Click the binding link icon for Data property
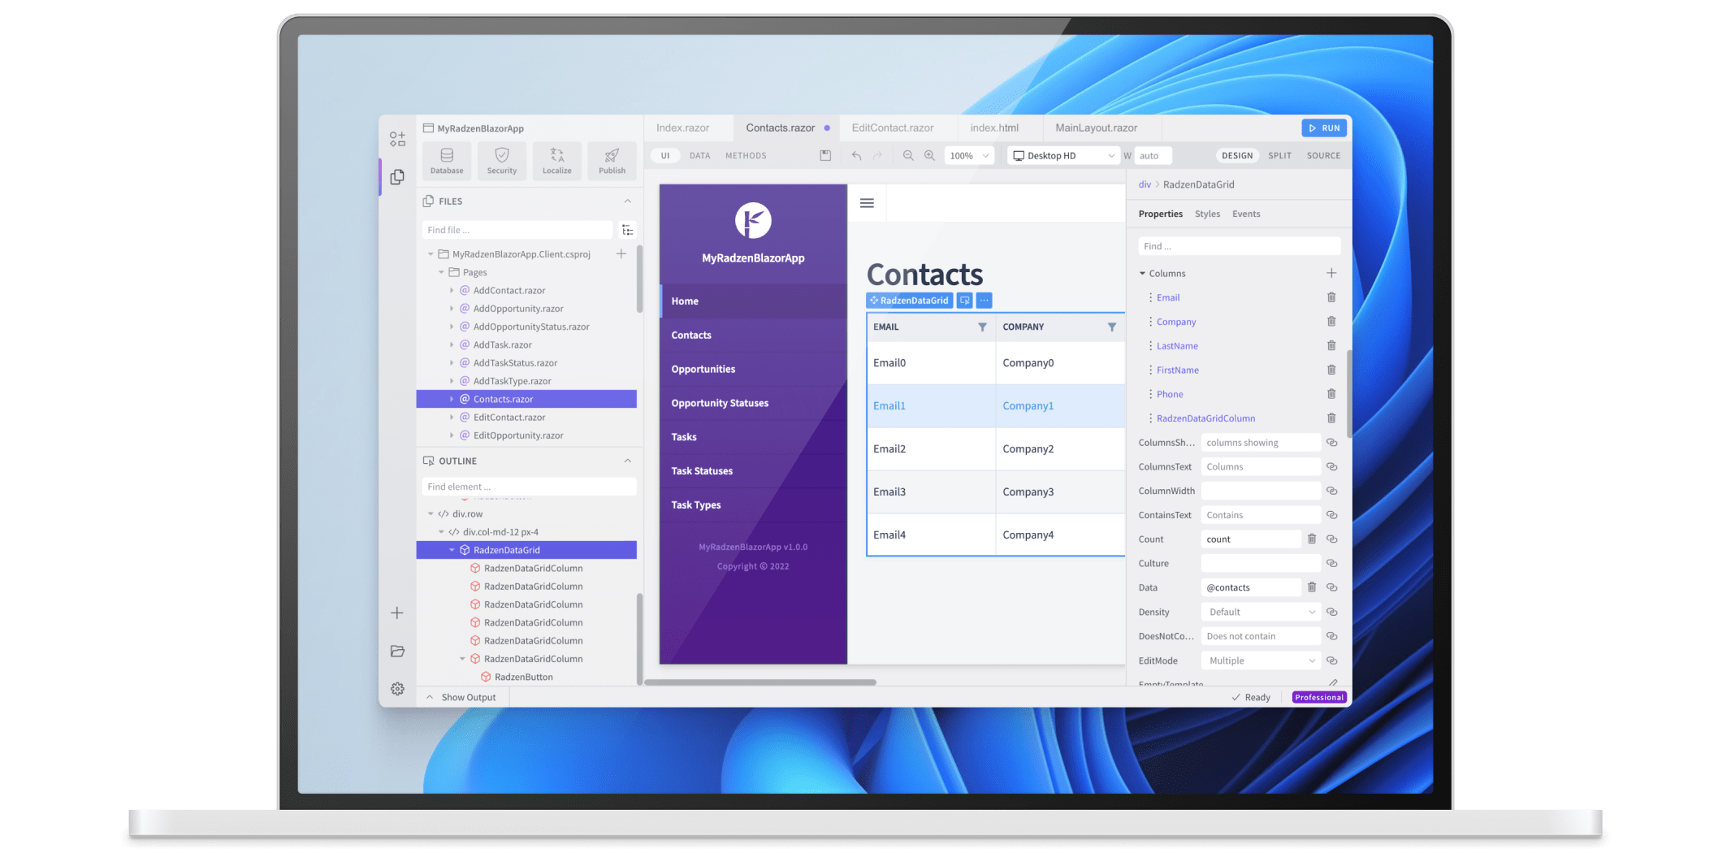Image resolution: width=1731 pixels, height=866 pixels. 1332,587
